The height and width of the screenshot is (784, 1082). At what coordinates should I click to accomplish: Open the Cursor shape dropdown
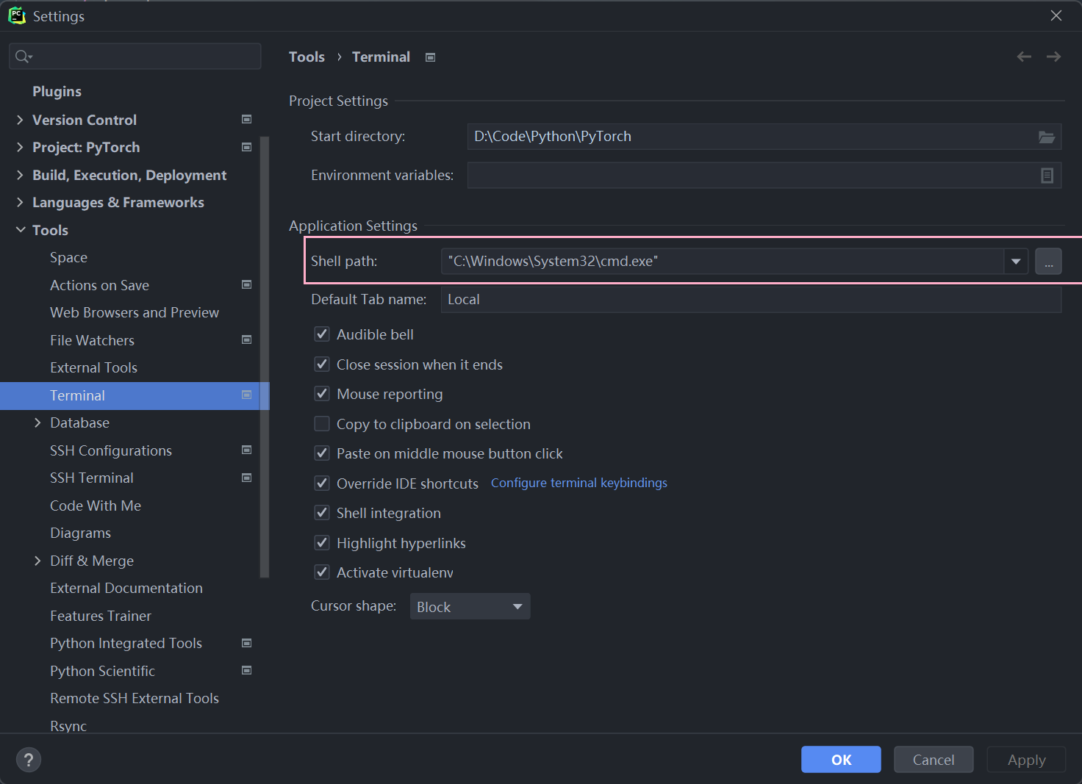tap(470, 607)
